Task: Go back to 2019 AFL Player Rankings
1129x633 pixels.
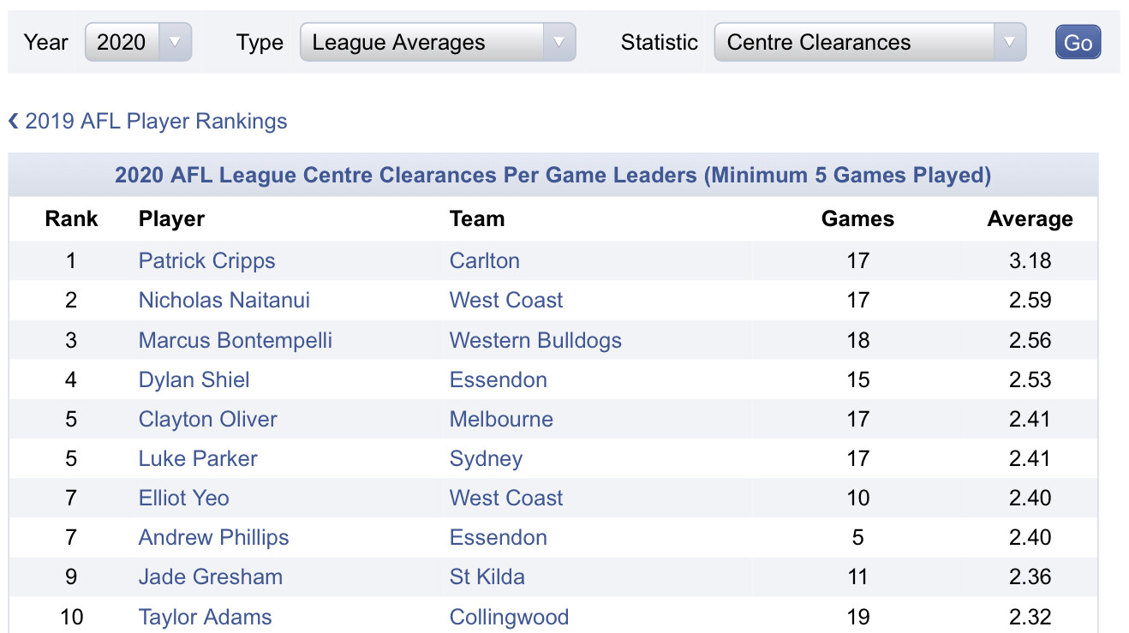Action: [x=147, y=121]
